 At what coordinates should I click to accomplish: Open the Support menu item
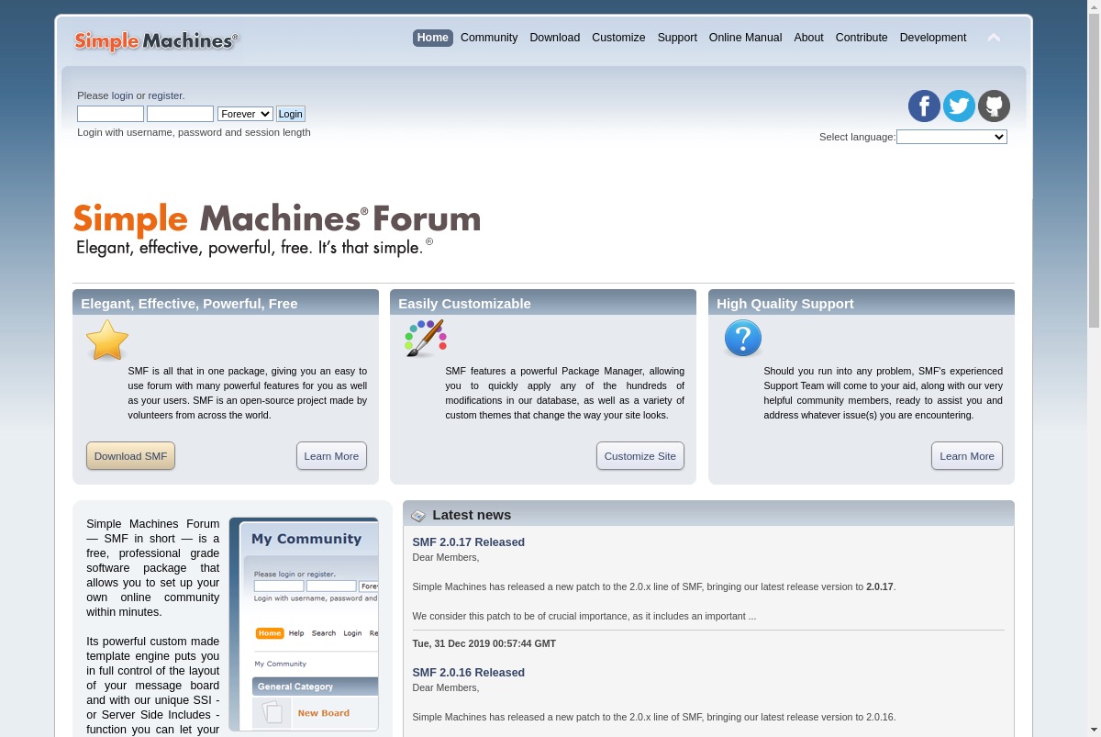677,38
